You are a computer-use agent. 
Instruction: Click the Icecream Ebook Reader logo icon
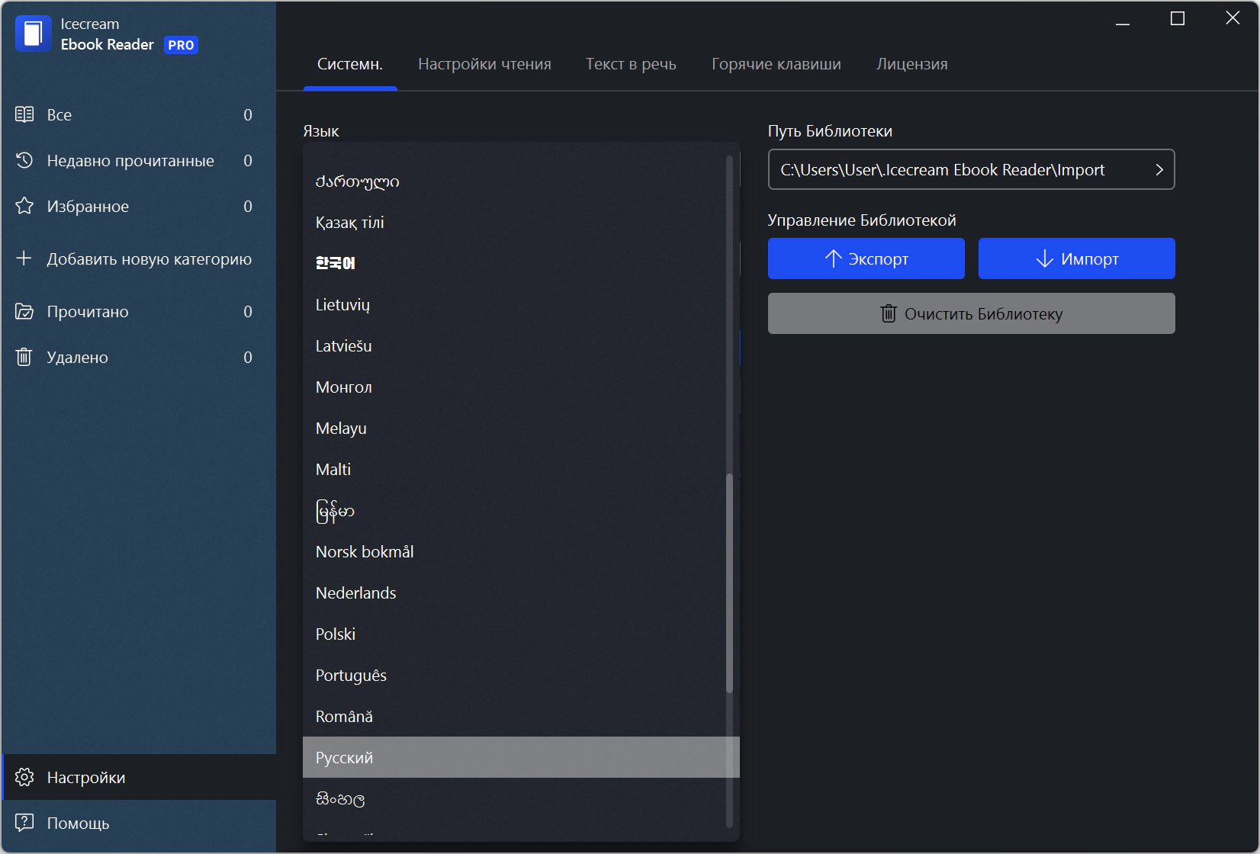(x=33, y=34)
